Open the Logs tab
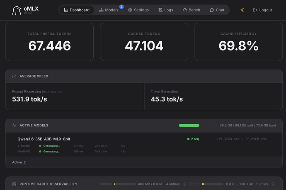 (x=166, y=10)
